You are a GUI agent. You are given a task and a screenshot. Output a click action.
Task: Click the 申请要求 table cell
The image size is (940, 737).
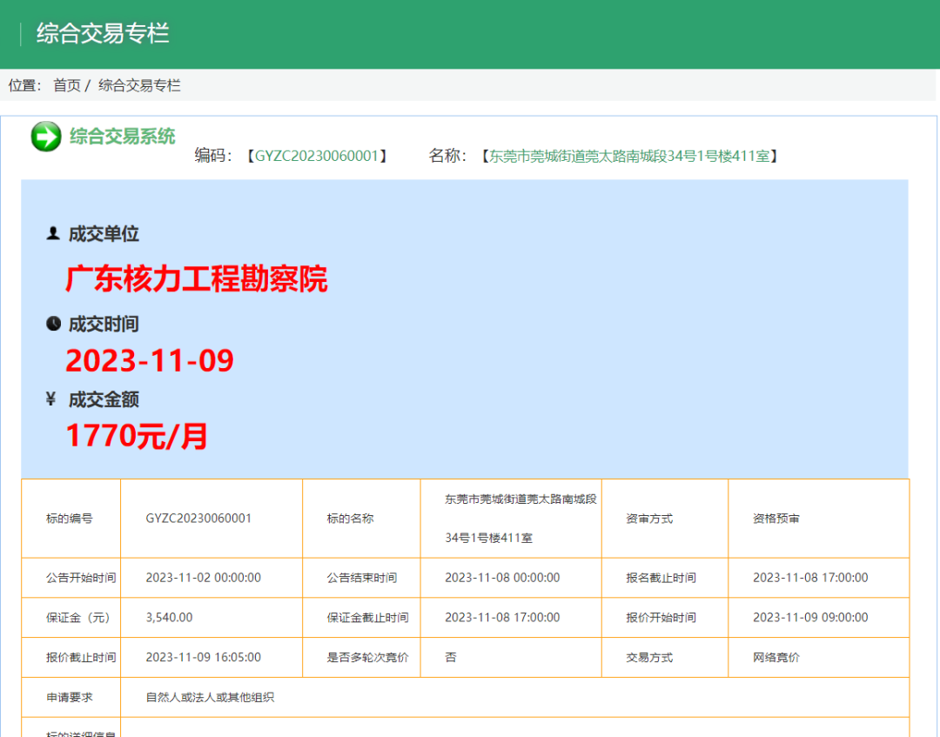[70, 698]
